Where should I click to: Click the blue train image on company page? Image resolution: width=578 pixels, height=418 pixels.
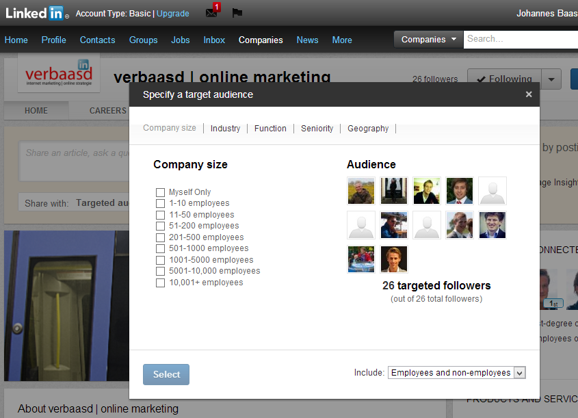[67, 306]
